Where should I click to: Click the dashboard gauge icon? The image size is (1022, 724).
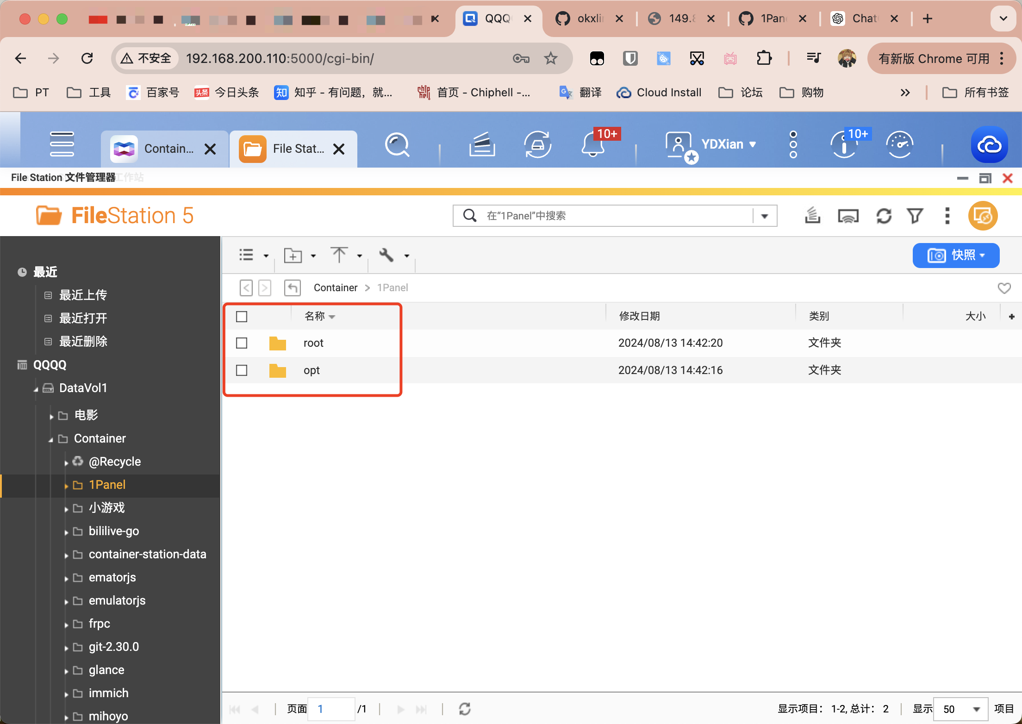coord(899,144)
